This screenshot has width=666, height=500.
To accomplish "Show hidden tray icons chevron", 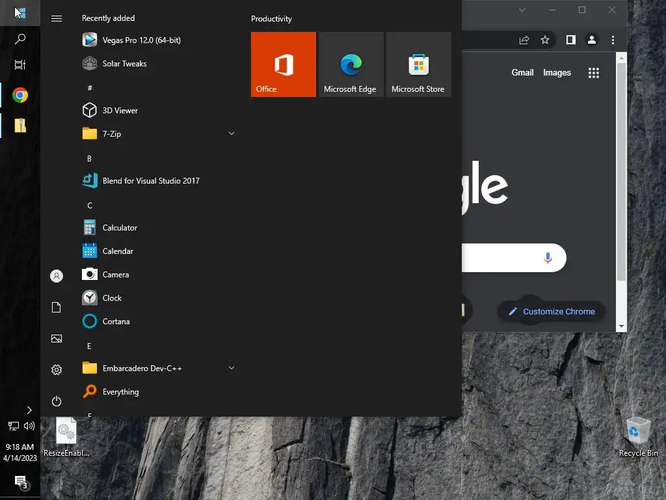I will (x=29, y=410).
